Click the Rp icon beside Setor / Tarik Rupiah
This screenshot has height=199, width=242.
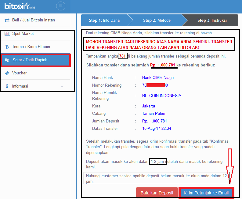7,60
